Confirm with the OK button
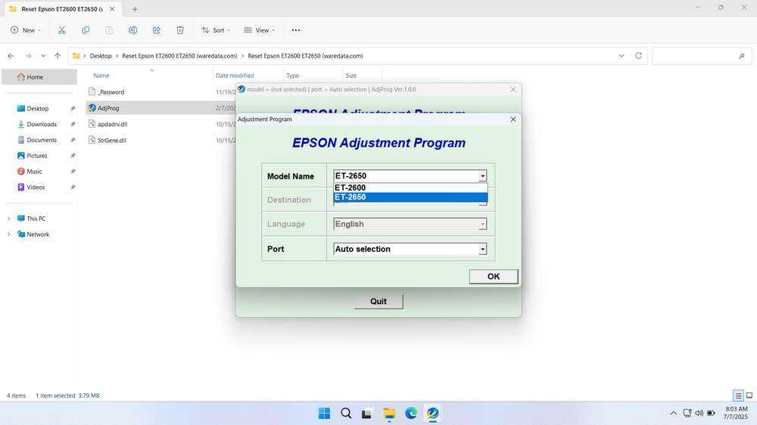This screenshot has width=757, height=425. (x=494, y=277)
